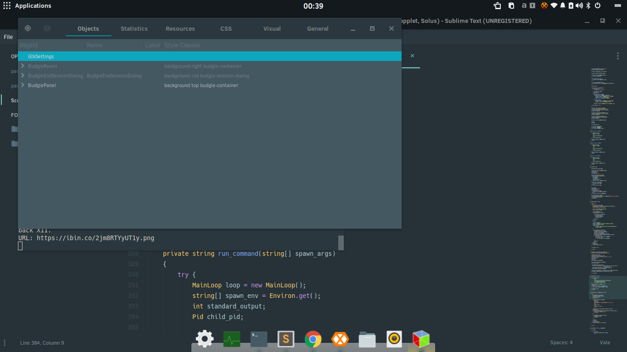The width and height of the screenshot is (627, 352).
Task: Switch to the CSS tab
Action: pos(226,28)
